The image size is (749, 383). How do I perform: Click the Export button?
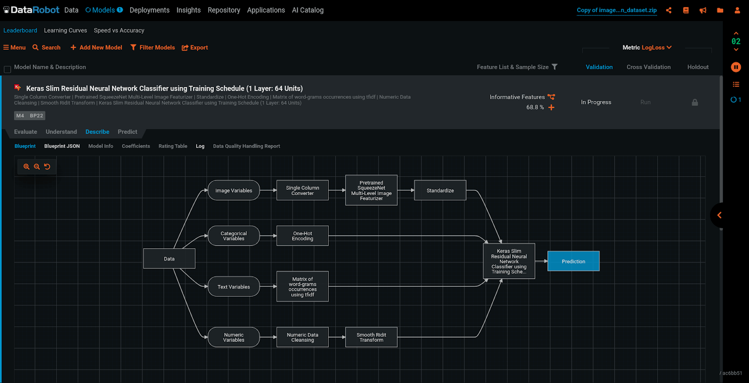(x=195, y=47)
